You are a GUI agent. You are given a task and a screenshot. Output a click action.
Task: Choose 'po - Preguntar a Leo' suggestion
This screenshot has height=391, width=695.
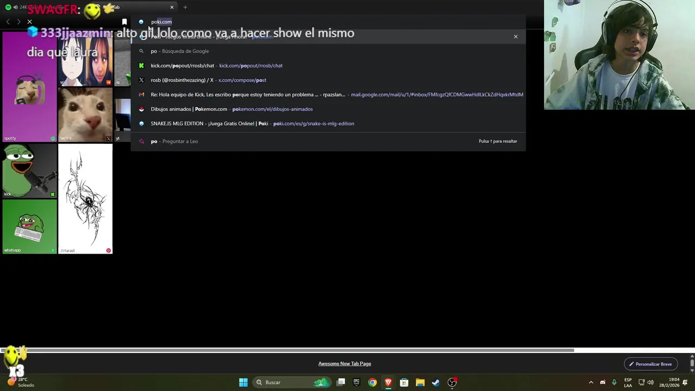pos(328,141)
